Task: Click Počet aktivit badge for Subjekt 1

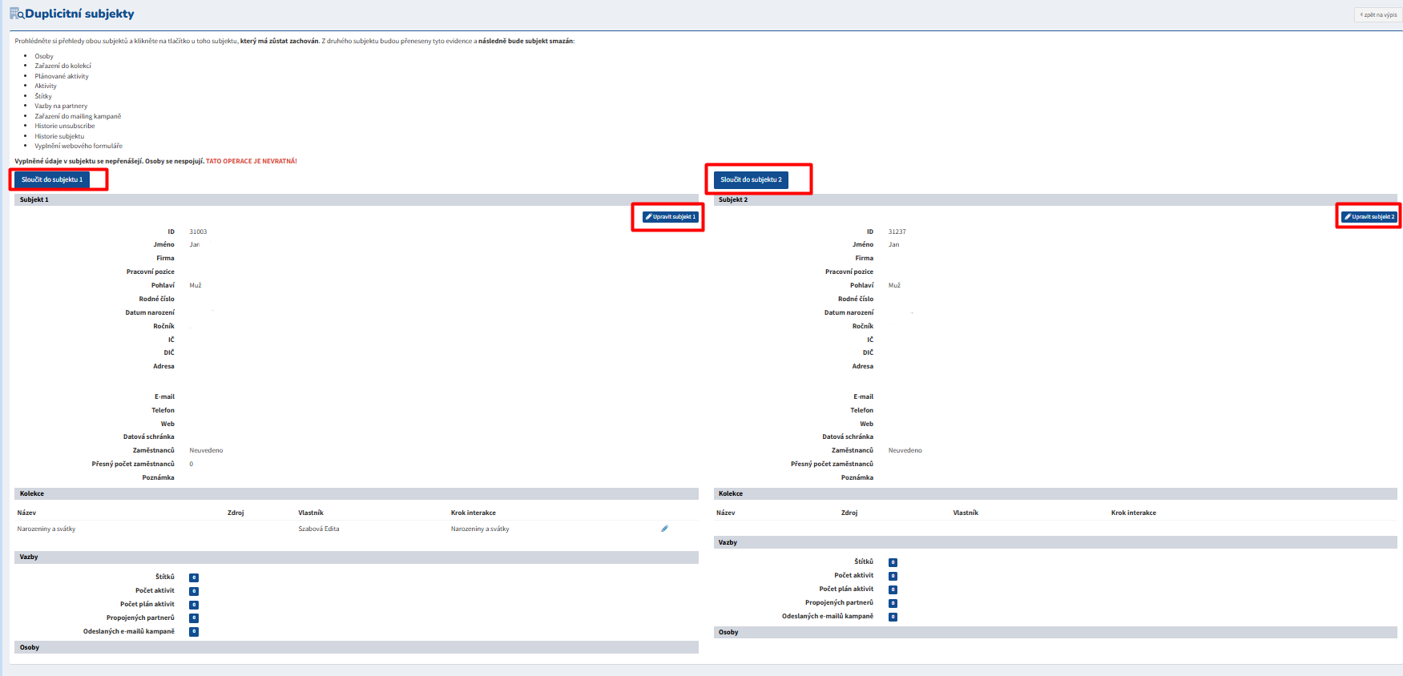Action: [x=194, y=591]
